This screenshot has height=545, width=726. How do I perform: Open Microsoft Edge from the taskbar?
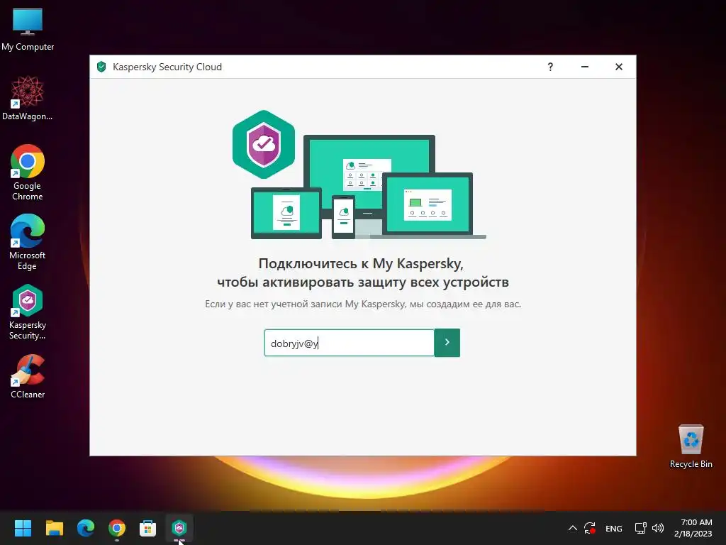coord(86,528)
